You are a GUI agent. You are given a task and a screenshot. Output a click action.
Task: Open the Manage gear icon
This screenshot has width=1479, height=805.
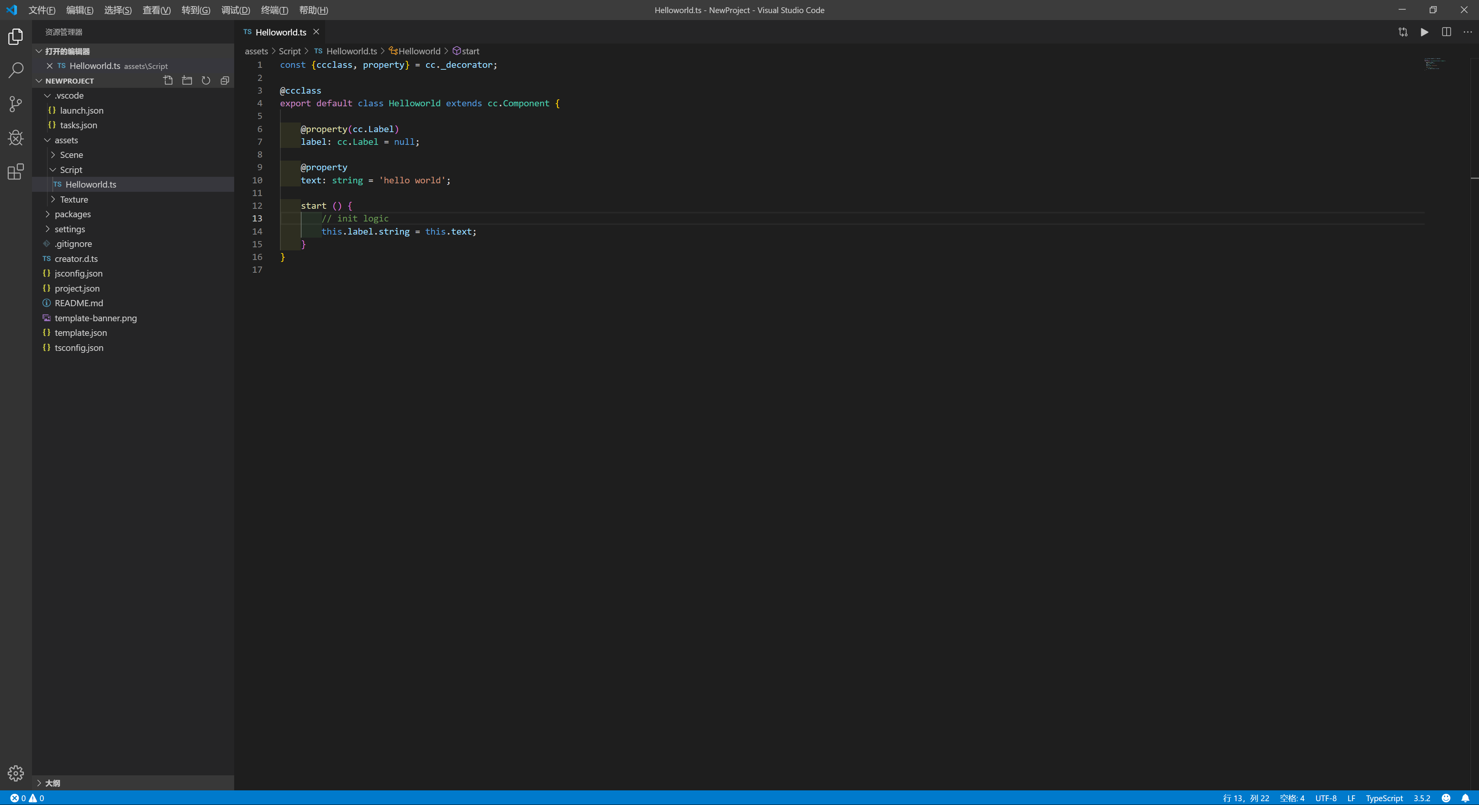15,773
